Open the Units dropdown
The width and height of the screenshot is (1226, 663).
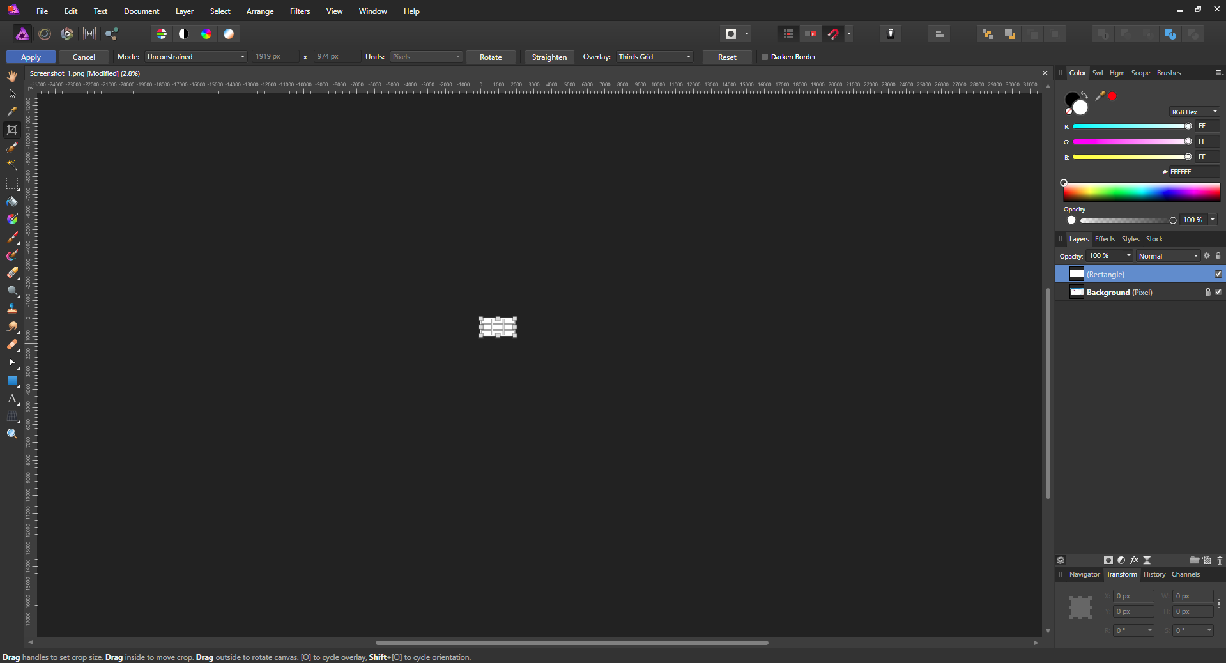426,57
